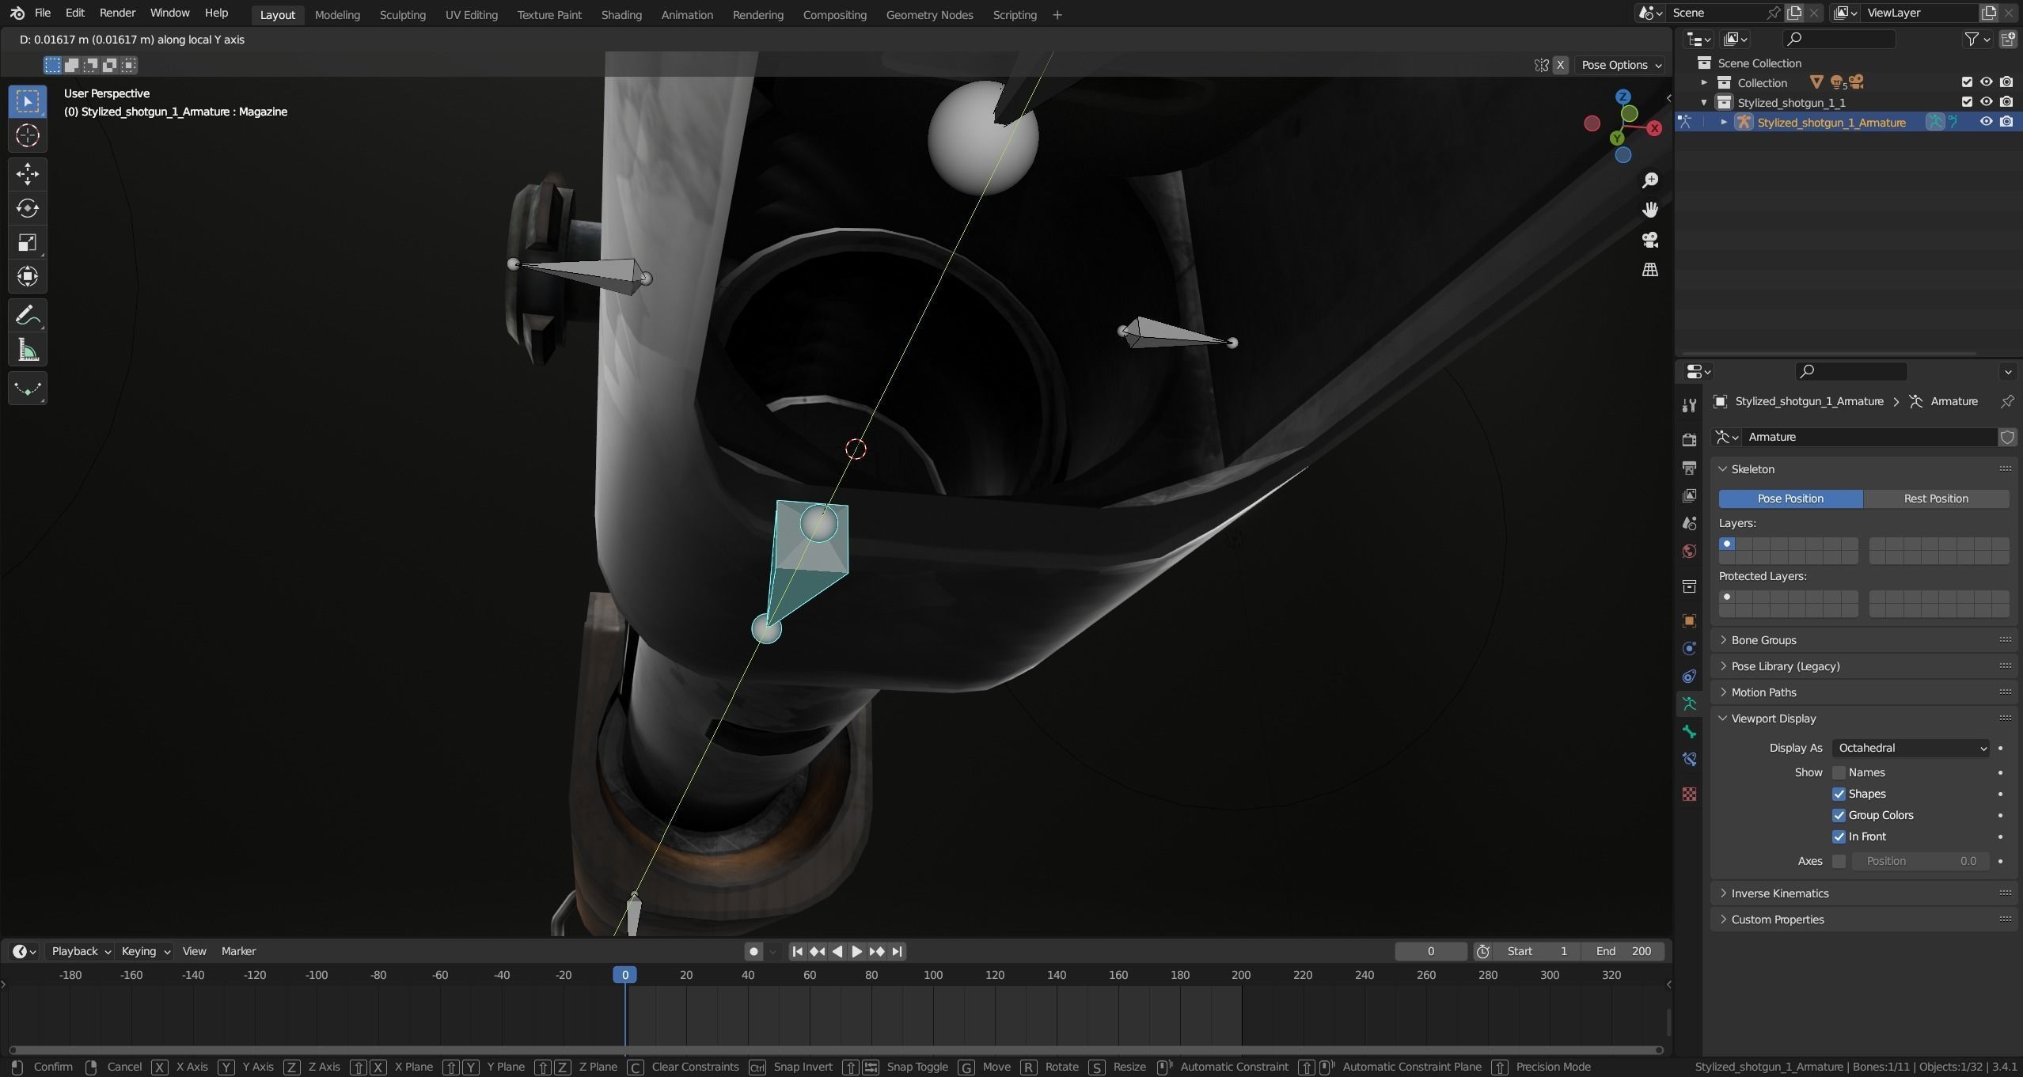Select the Cursor tool in toolbar

pyautogui.click(x=28, y=136)
